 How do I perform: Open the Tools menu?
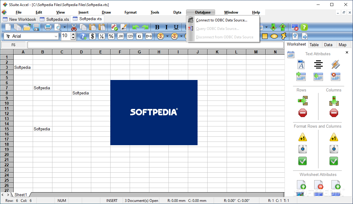point(155,12)
